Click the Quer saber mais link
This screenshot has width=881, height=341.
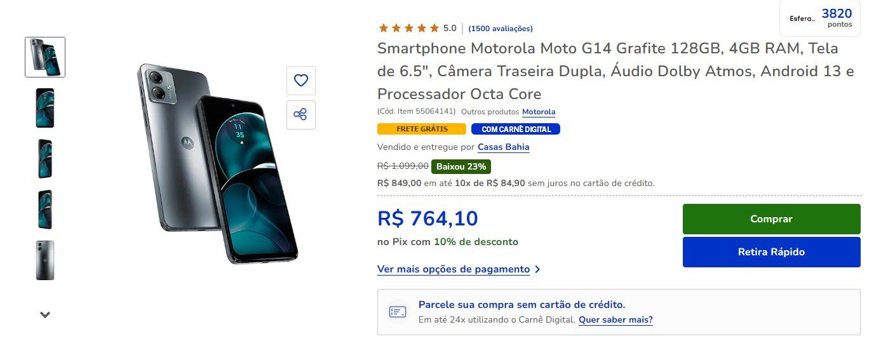coord(615,320)
